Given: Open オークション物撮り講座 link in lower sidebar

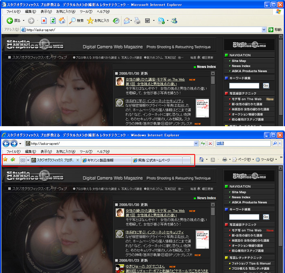Looking at the screenshot, I should click(x=247, y=246).
